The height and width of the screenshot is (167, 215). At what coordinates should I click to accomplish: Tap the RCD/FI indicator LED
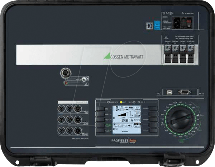coord(139,102)
